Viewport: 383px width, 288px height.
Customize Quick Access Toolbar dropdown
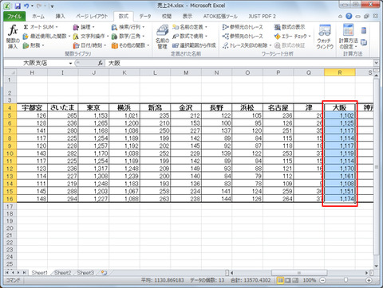click(x=52, y=6)
